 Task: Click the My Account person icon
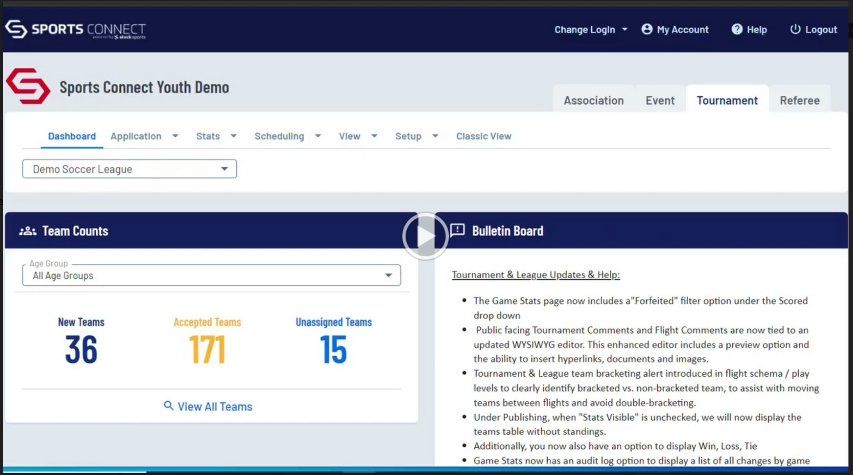(x=647, y=29)
